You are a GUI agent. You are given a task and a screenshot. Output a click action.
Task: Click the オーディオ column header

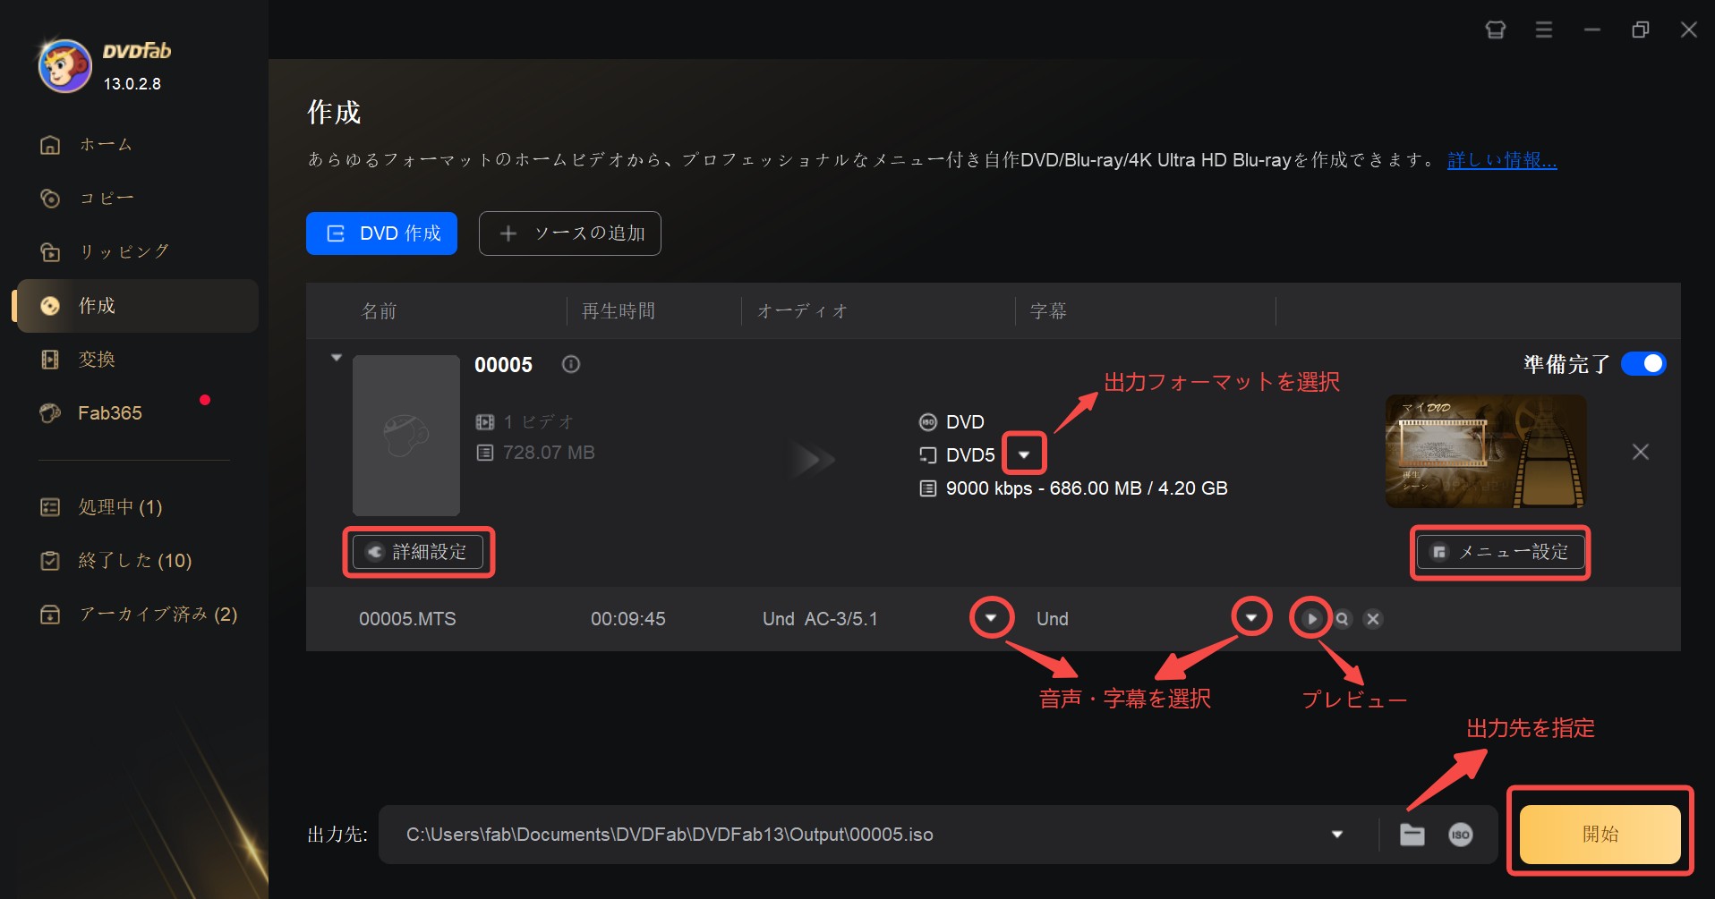click(802, 310)
